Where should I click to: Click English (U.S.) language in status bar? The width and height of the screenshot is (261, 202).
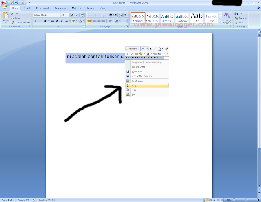click(46, 200)
